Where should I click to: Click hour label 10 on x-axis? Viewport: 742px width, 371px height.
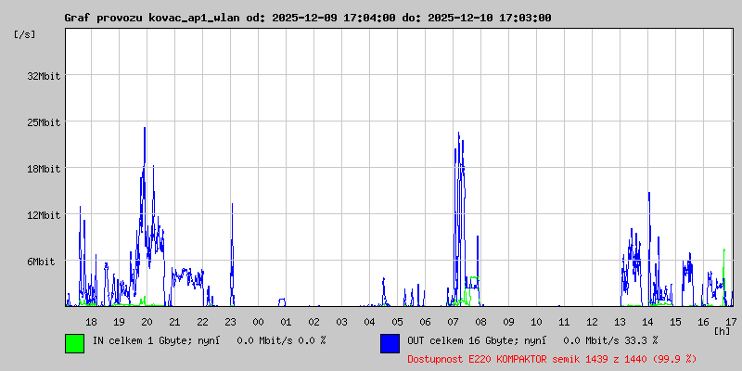pos(537,322)
